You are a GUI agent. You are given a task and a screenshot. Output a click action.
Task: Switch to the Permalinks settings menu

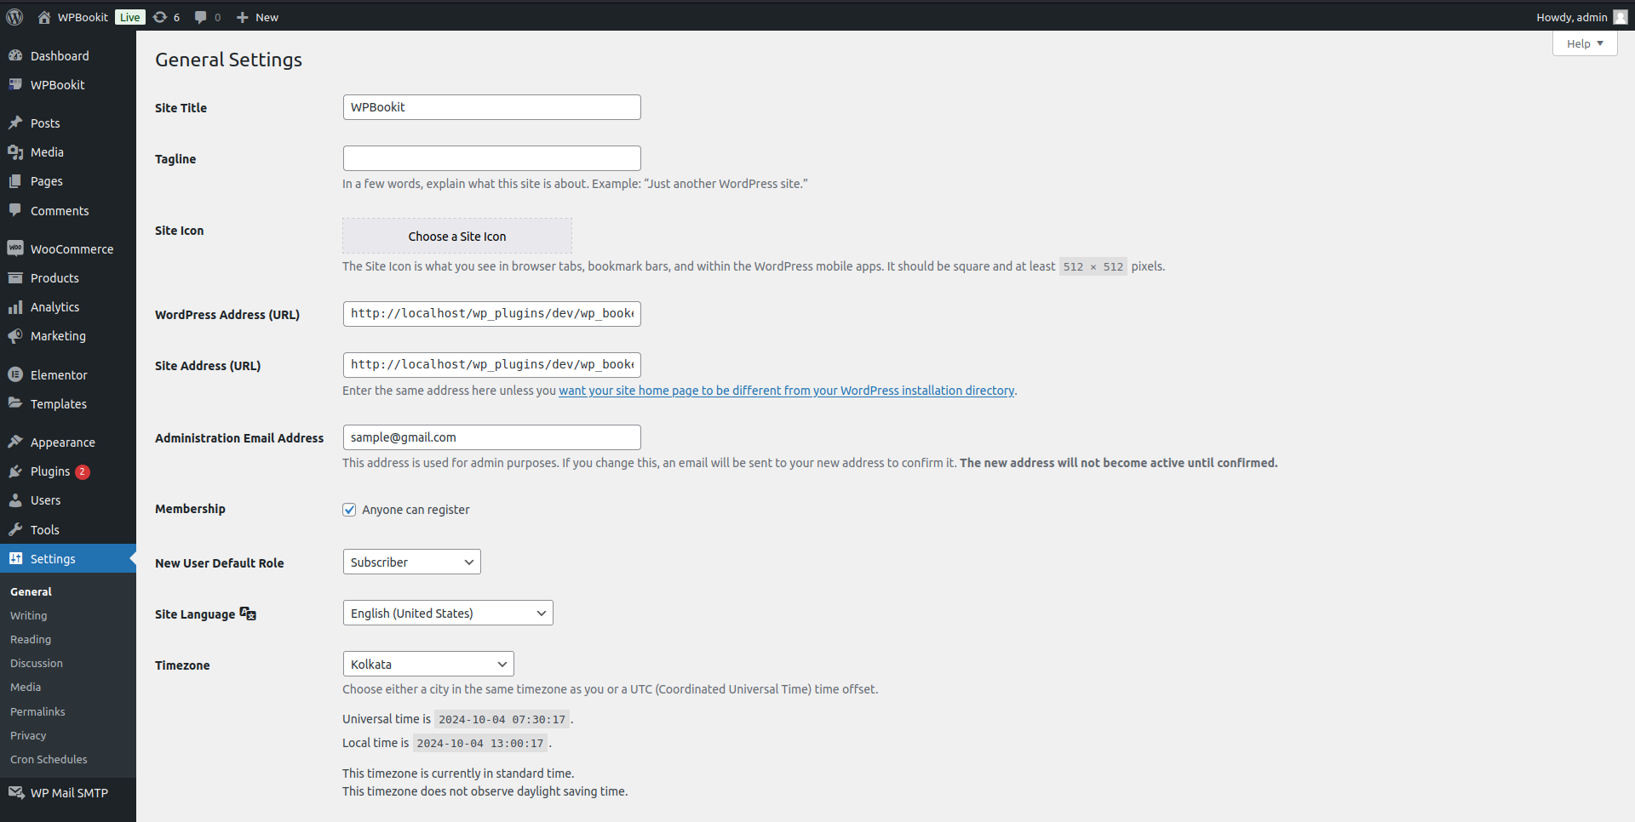(37, 711)
